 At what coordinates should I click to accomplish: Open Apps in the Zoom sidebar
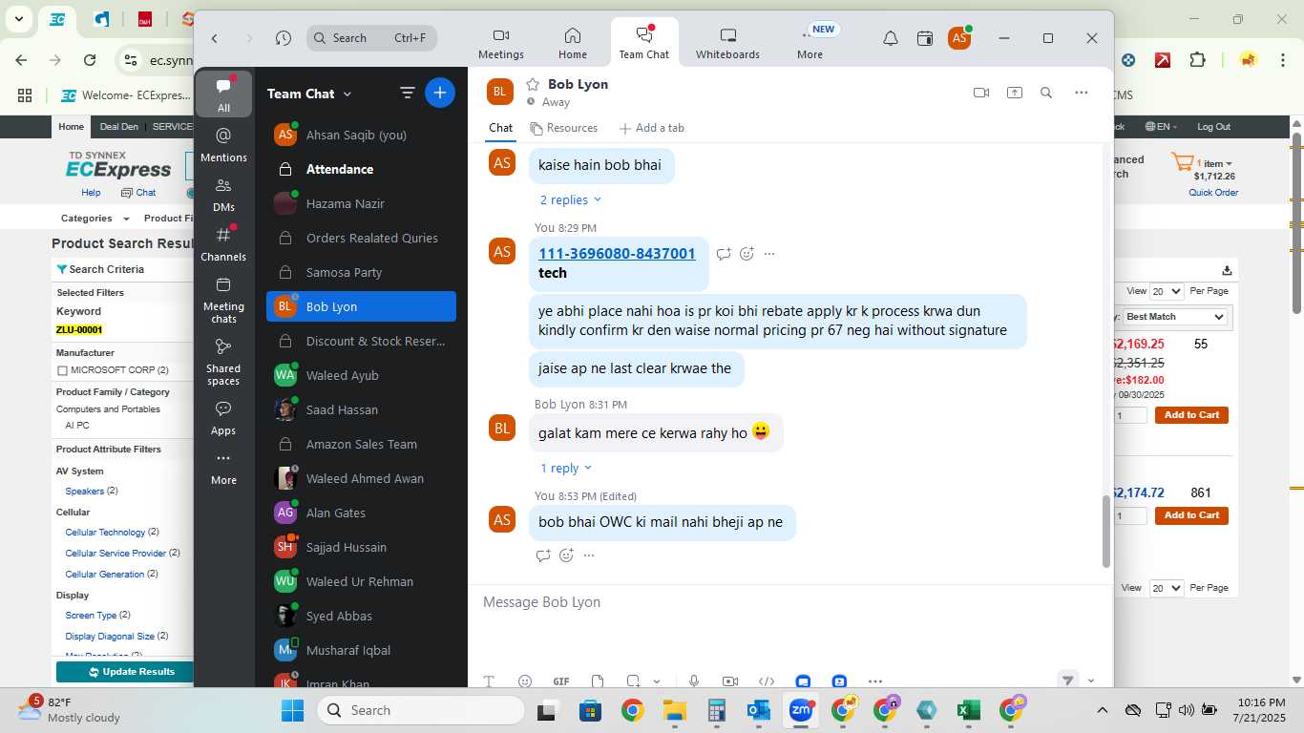coord(223,418)
